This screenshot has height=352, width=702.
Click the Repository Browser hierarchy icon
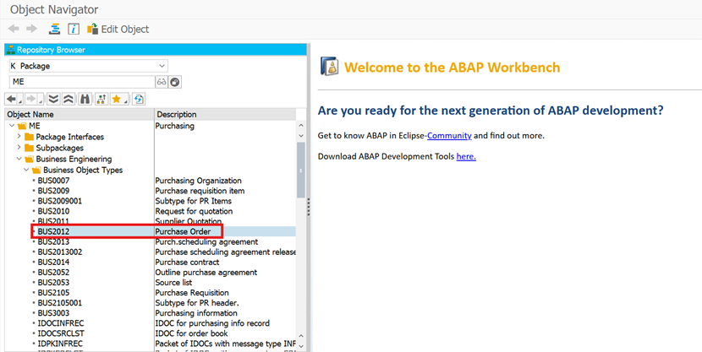[11, 50]
